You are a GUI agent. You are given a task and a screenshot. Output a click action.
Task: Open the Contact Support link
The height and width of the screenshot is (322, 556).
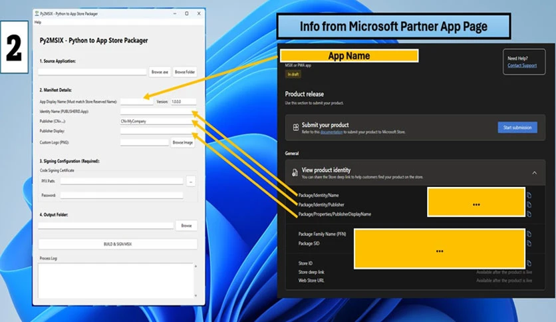(x=522, y=66)
